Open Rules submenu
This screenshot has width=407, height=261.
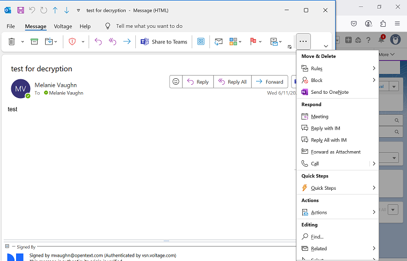337,69
